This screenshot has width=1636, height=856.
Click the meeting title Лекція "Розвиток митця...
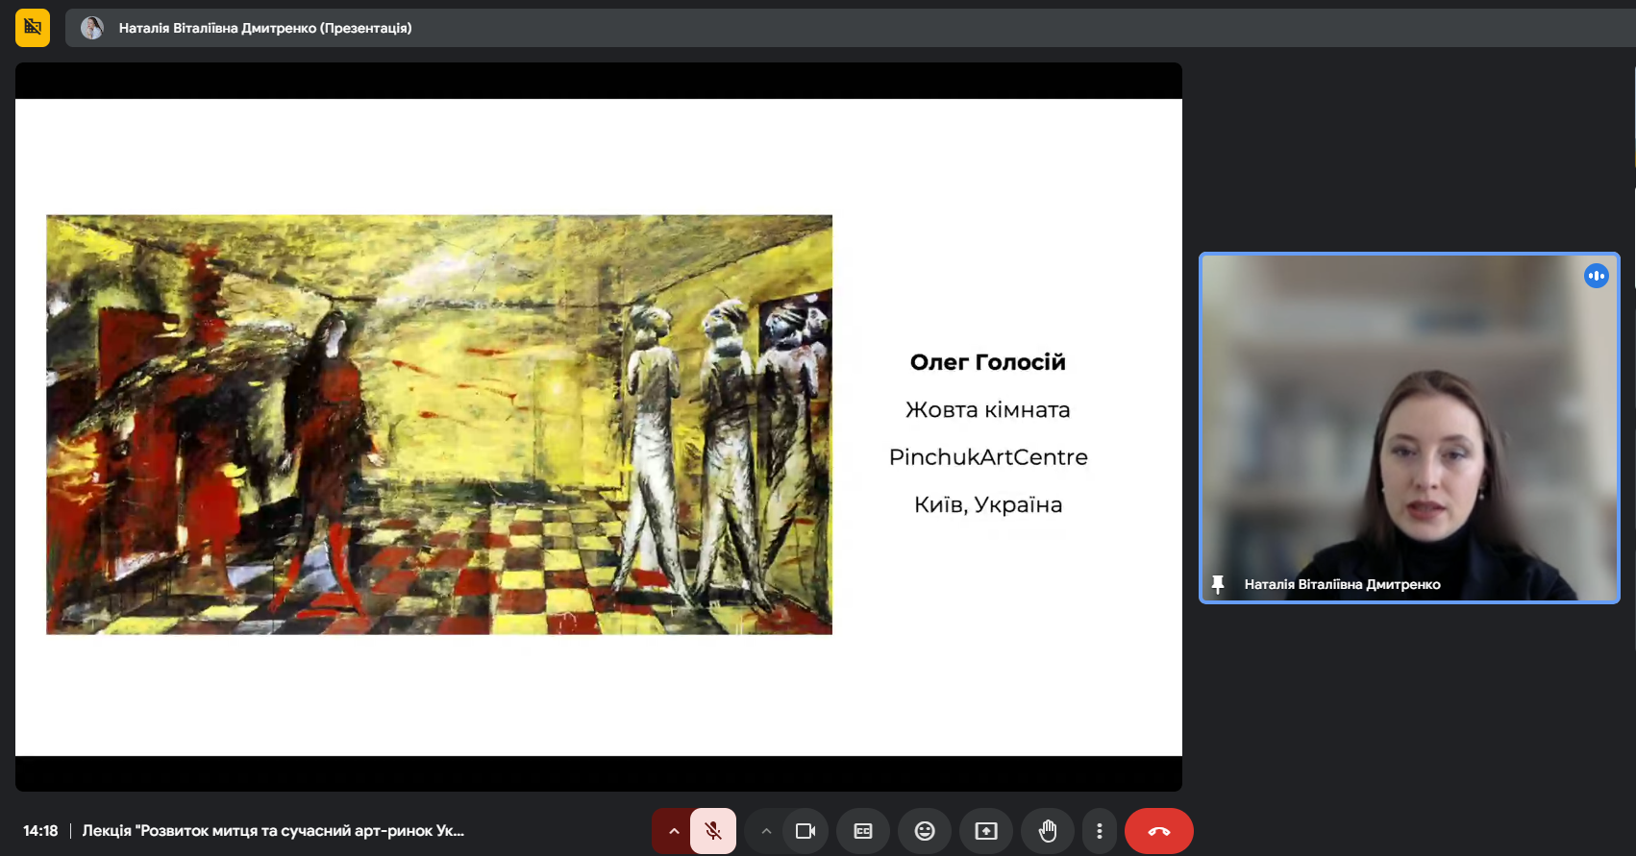pyautogui.click(x=273, y=831)
